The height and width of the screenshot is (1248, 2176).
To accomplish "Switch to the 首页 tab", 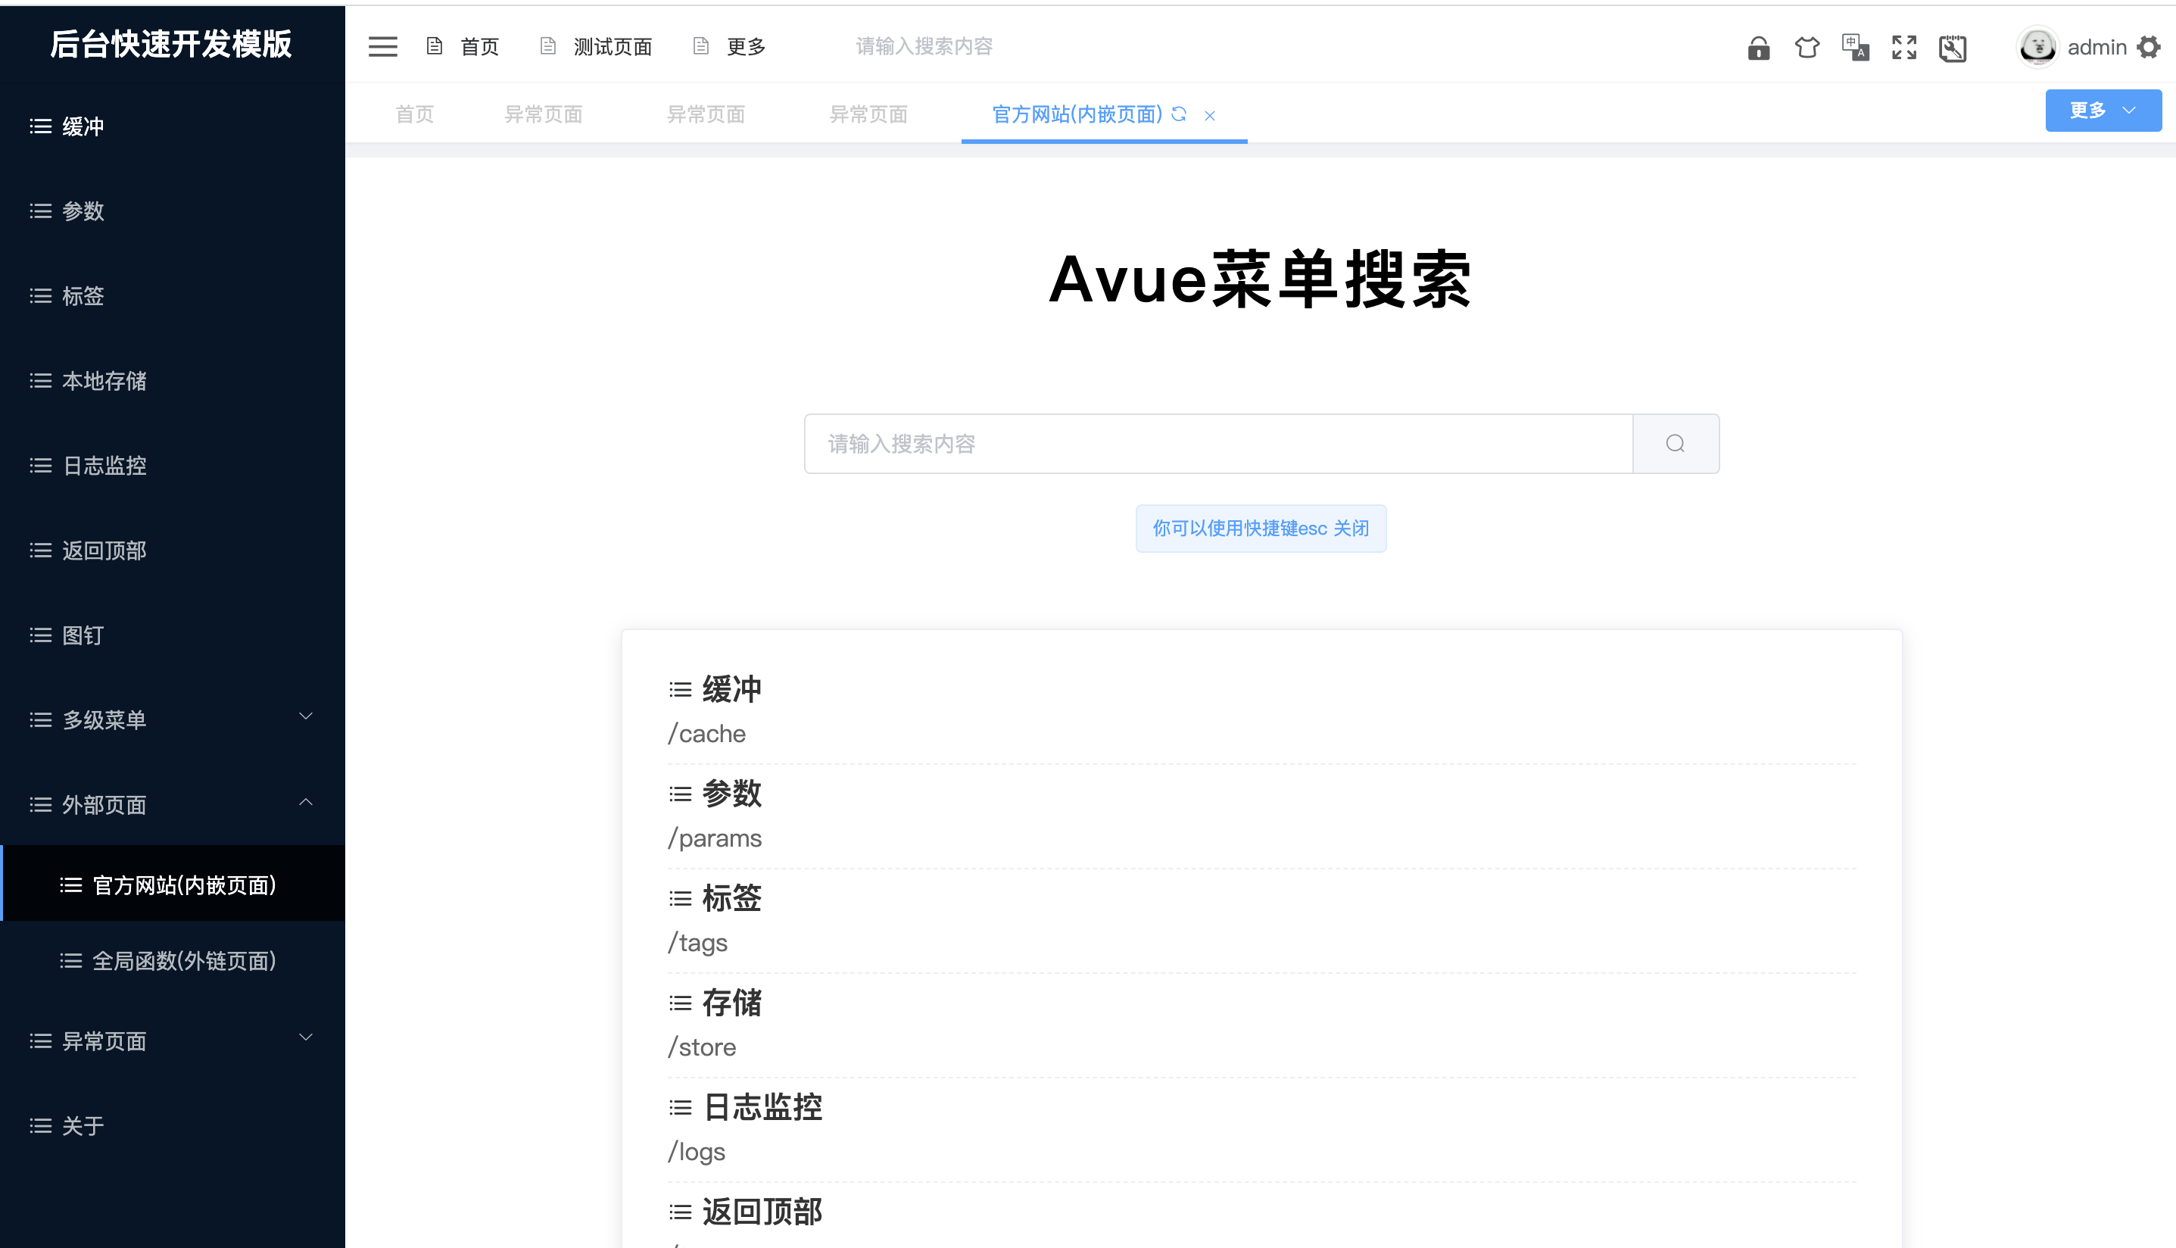I will [x=415, y=114].
